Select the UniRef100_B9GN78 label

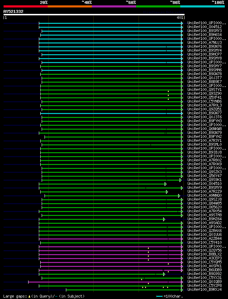pos(204,74)
